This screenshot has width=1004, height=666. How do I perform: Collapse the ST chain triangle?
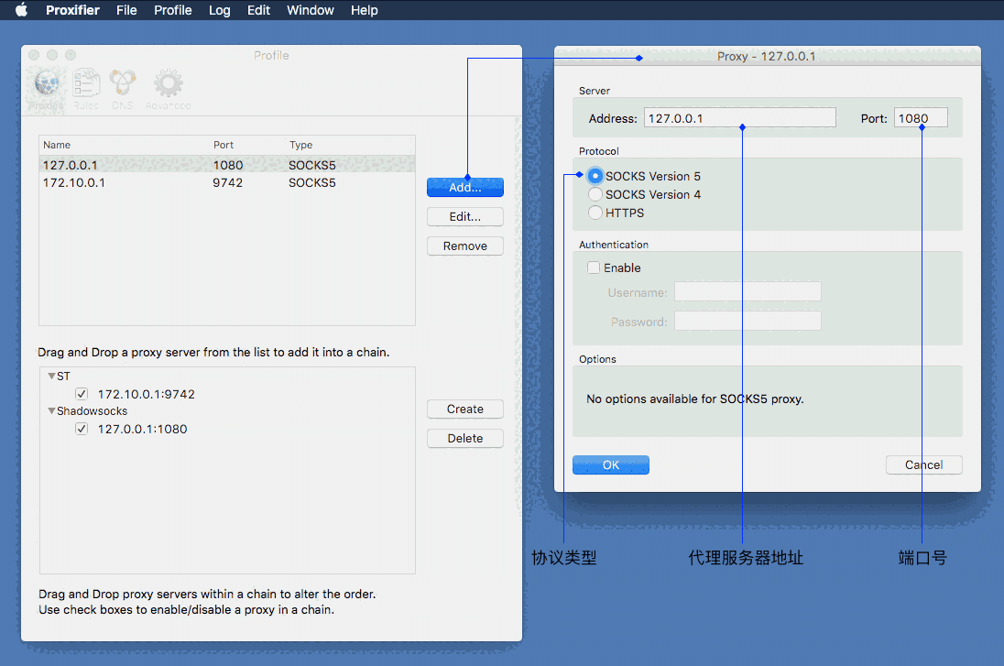pos(51,377)
